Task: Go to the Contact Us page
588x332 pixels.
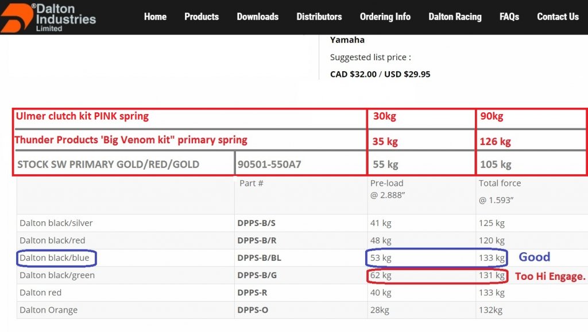Action: (x=558, y=17)
